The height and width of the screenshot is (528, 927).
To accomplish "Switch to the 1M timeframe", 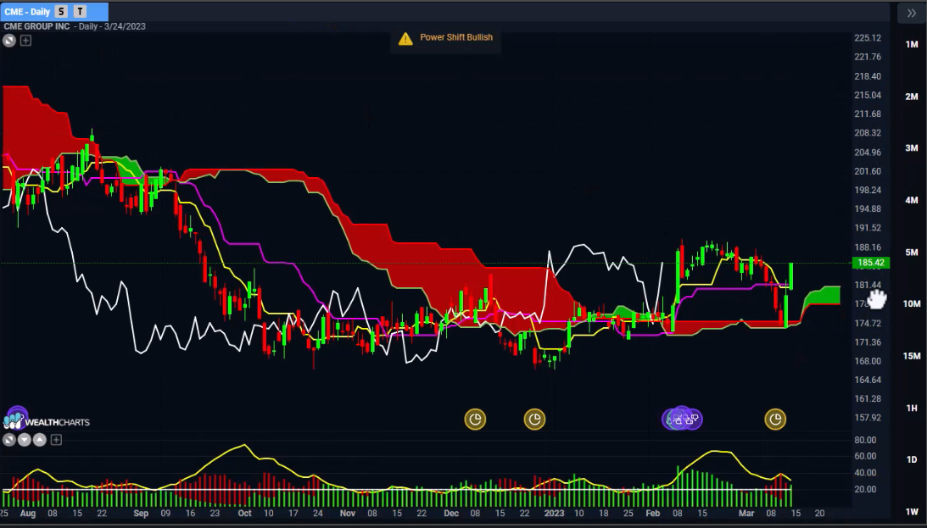I will (x=912, y=44).
